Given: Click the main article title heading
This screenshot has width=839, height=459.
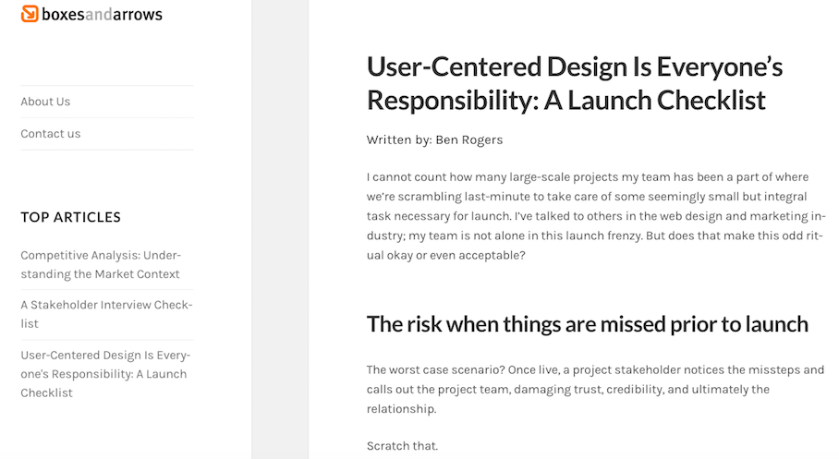Looking at the screenshot, I should 575,83.
